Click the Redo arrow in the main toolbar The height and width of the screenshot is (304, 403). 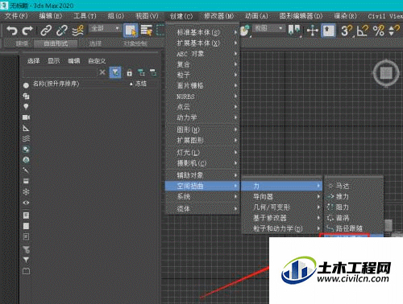(27, 31)
